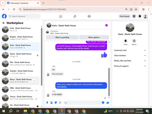
Task: Open Rita - 2beds 1bath House chat
Action: (20, 64)
